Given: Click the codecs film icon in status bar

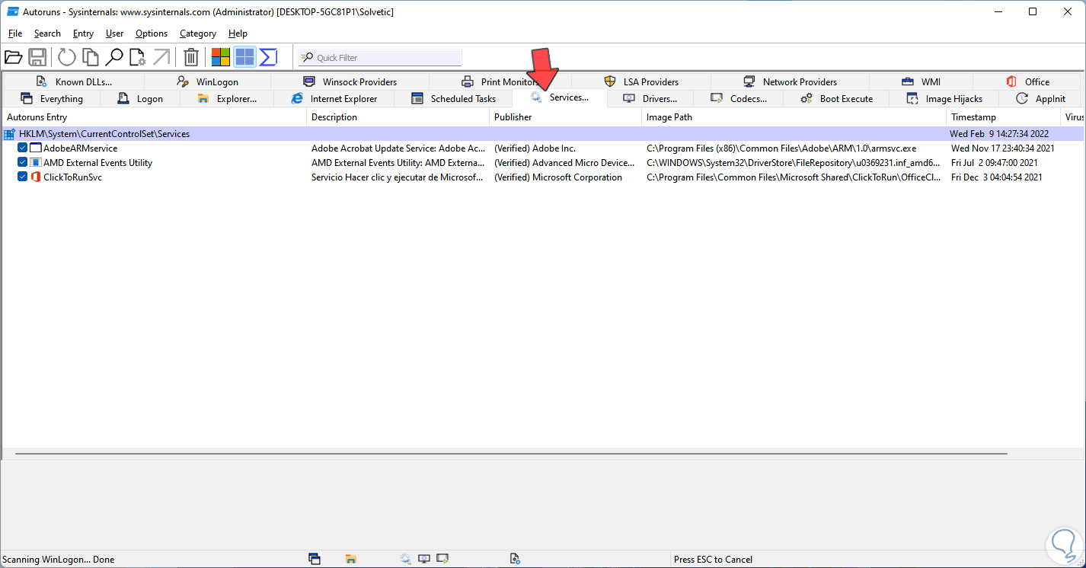Looking at the screenshot, I should [x=443, y=559].
